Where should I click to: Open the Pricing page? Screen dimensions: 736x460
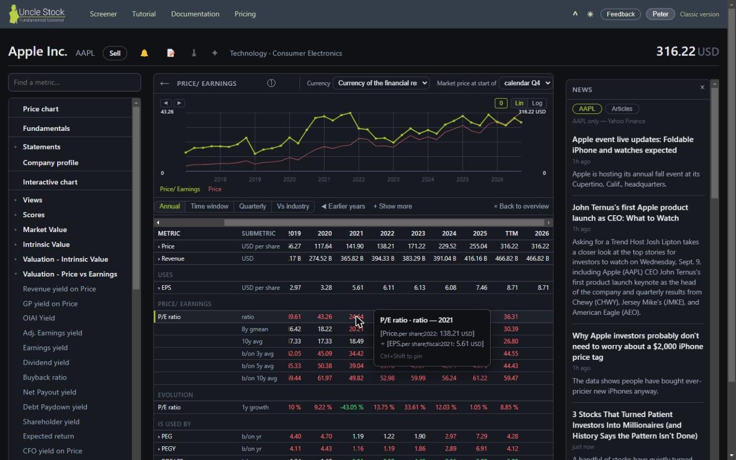tap(245, 14)
